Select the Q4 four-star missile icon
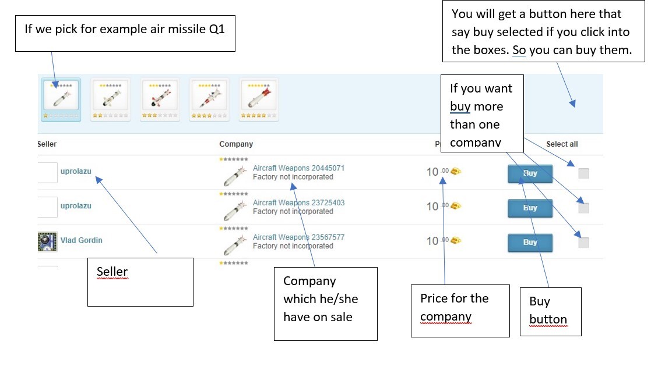Image resolution: width=658 pixels, height=370 pixels. [x=209, y=99]
